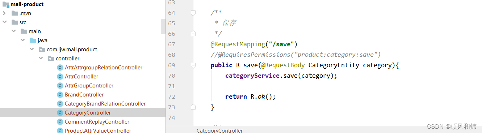
Task: Toggle the fold marker at line 73
Action: pos(193,107)
